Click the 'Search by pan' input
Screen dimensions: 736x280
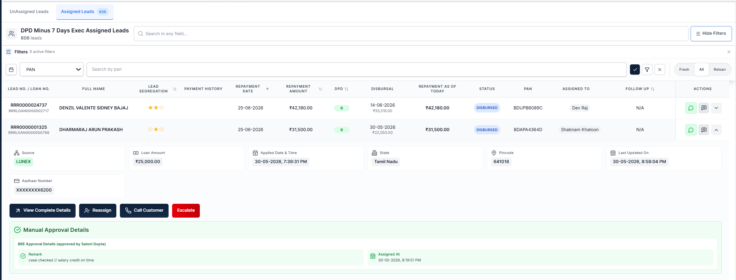tap(357, 70)
